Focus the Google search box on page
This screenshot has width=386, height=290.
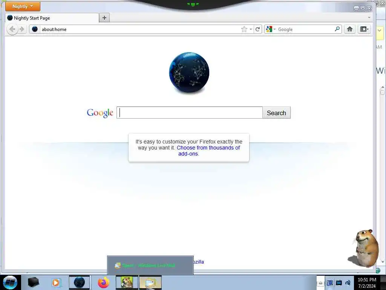[190, 113]
